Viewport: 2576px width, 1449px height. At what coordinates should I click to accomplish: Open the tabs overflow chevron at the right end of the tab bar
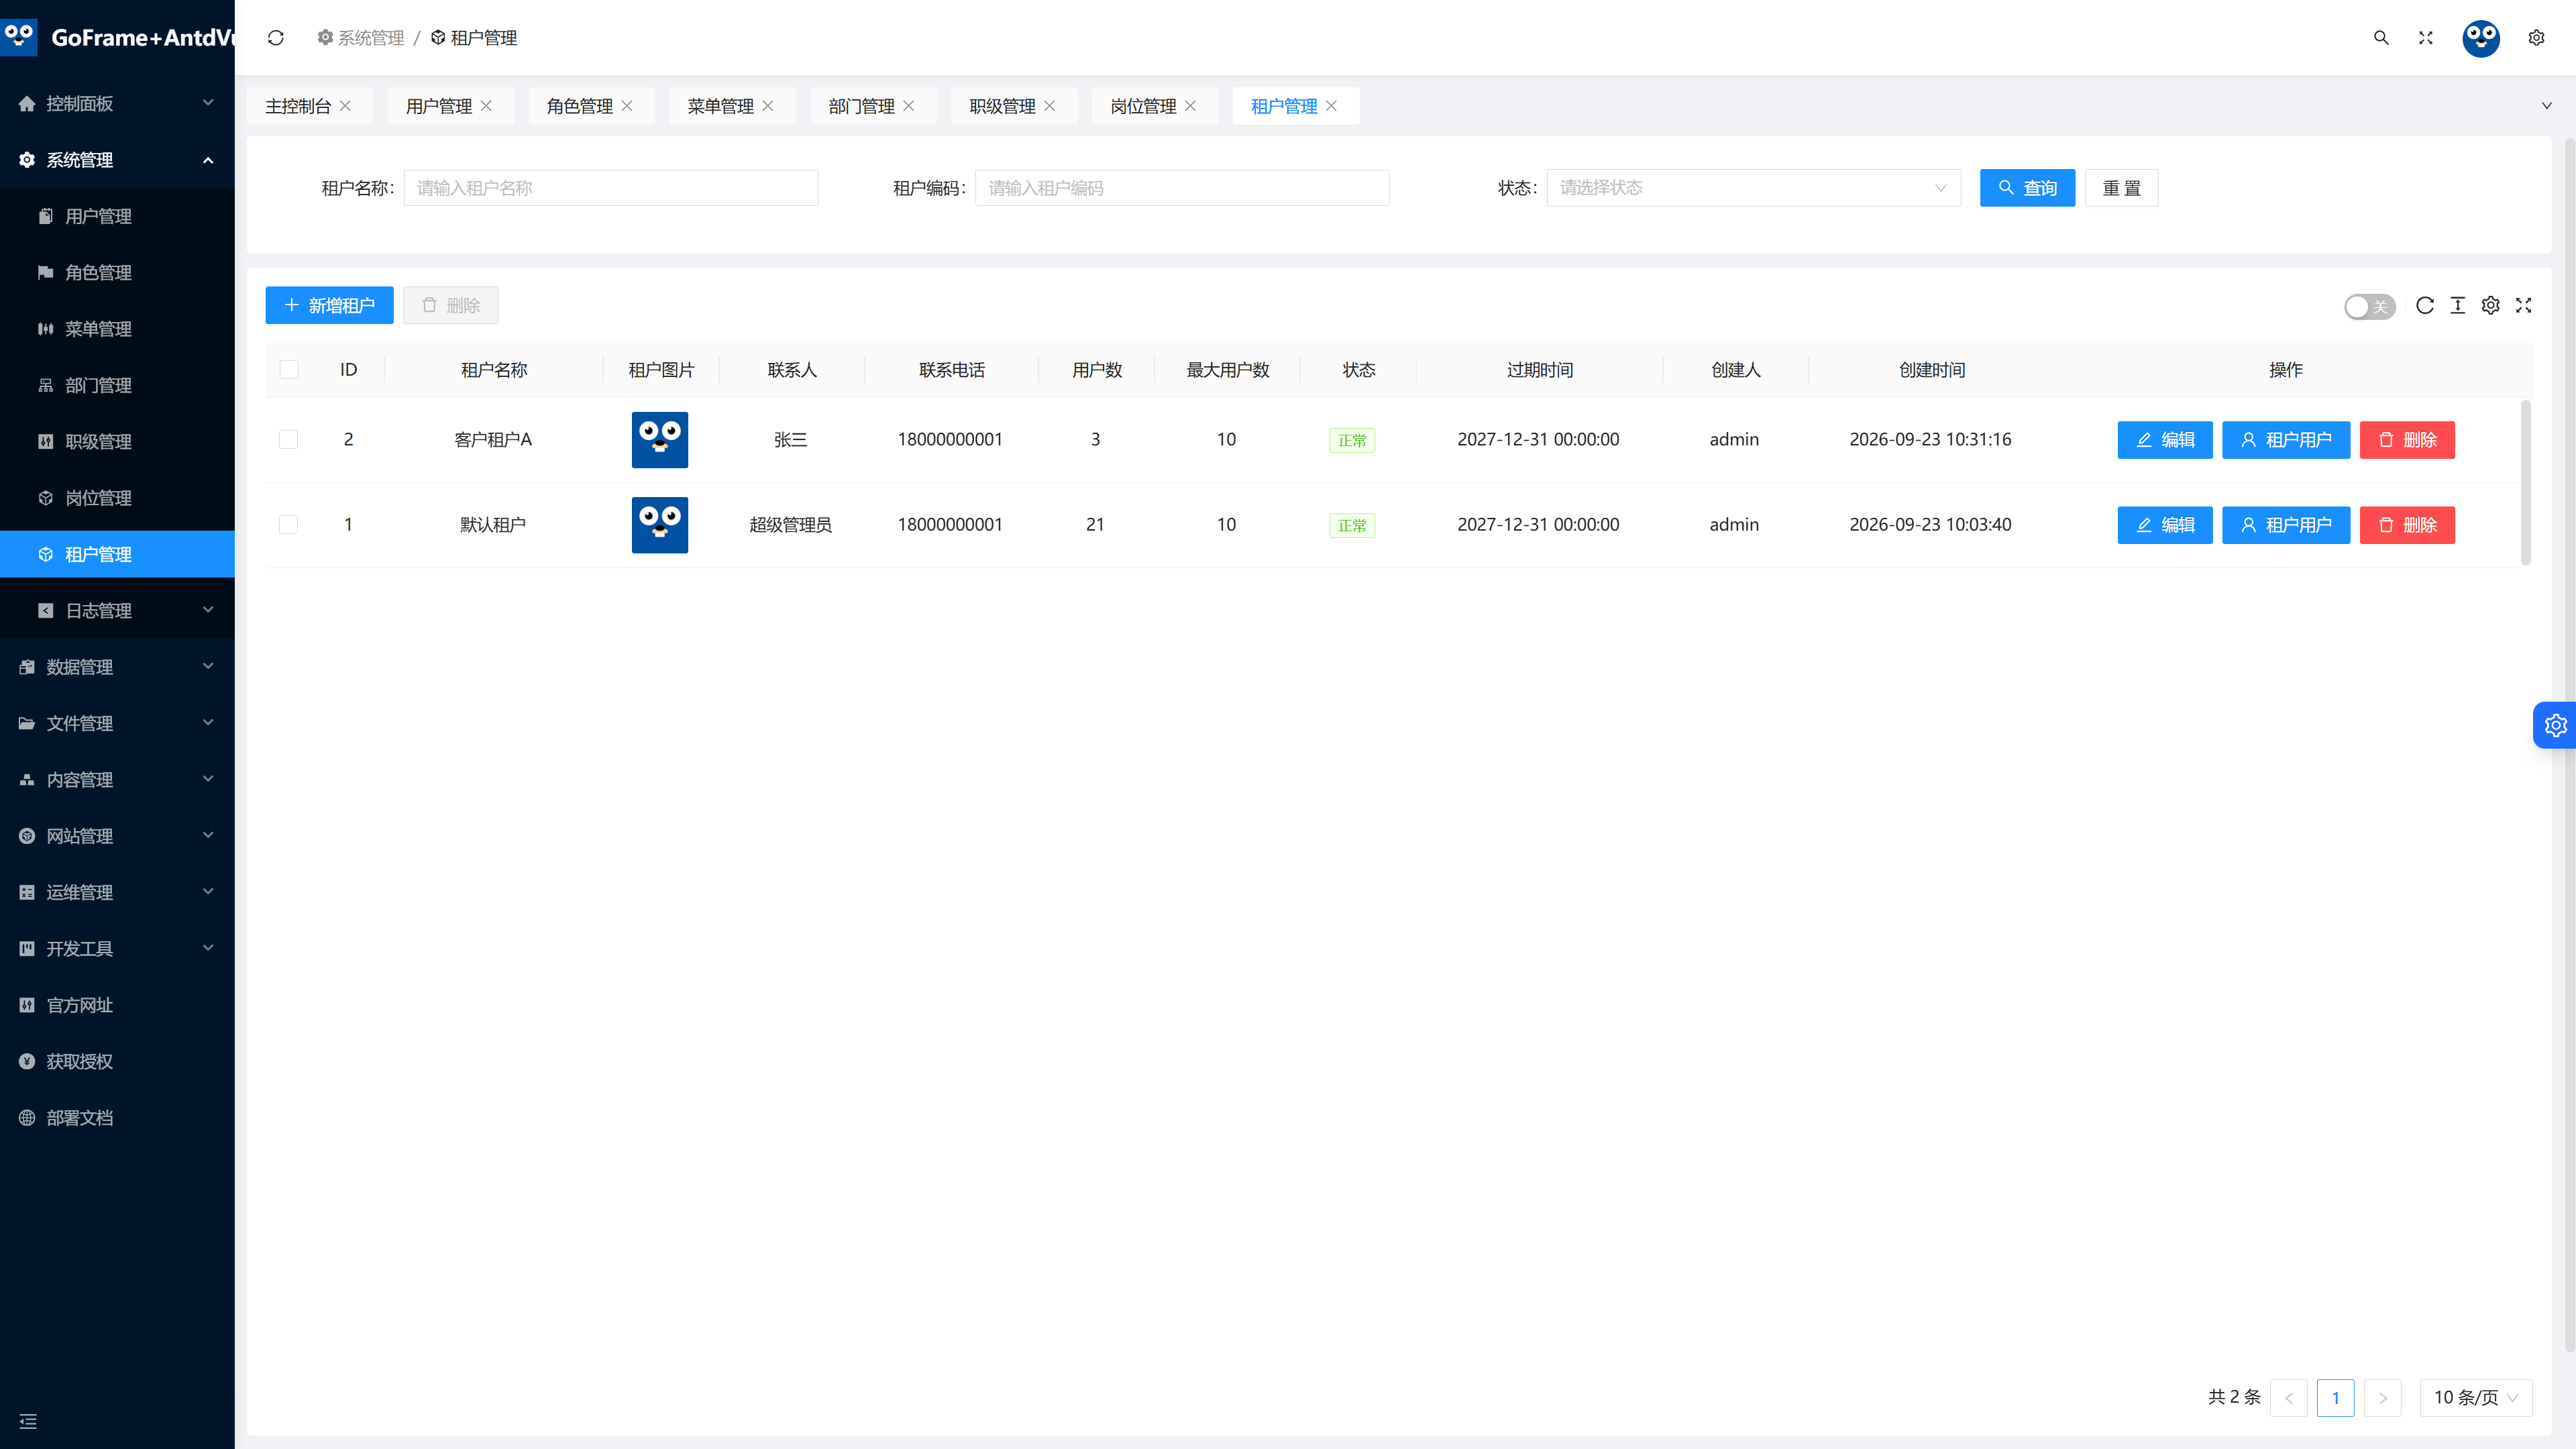2546,106
